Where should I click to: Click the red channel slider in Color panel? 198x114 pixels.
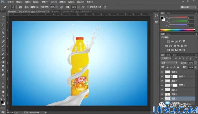pos(178,17)
